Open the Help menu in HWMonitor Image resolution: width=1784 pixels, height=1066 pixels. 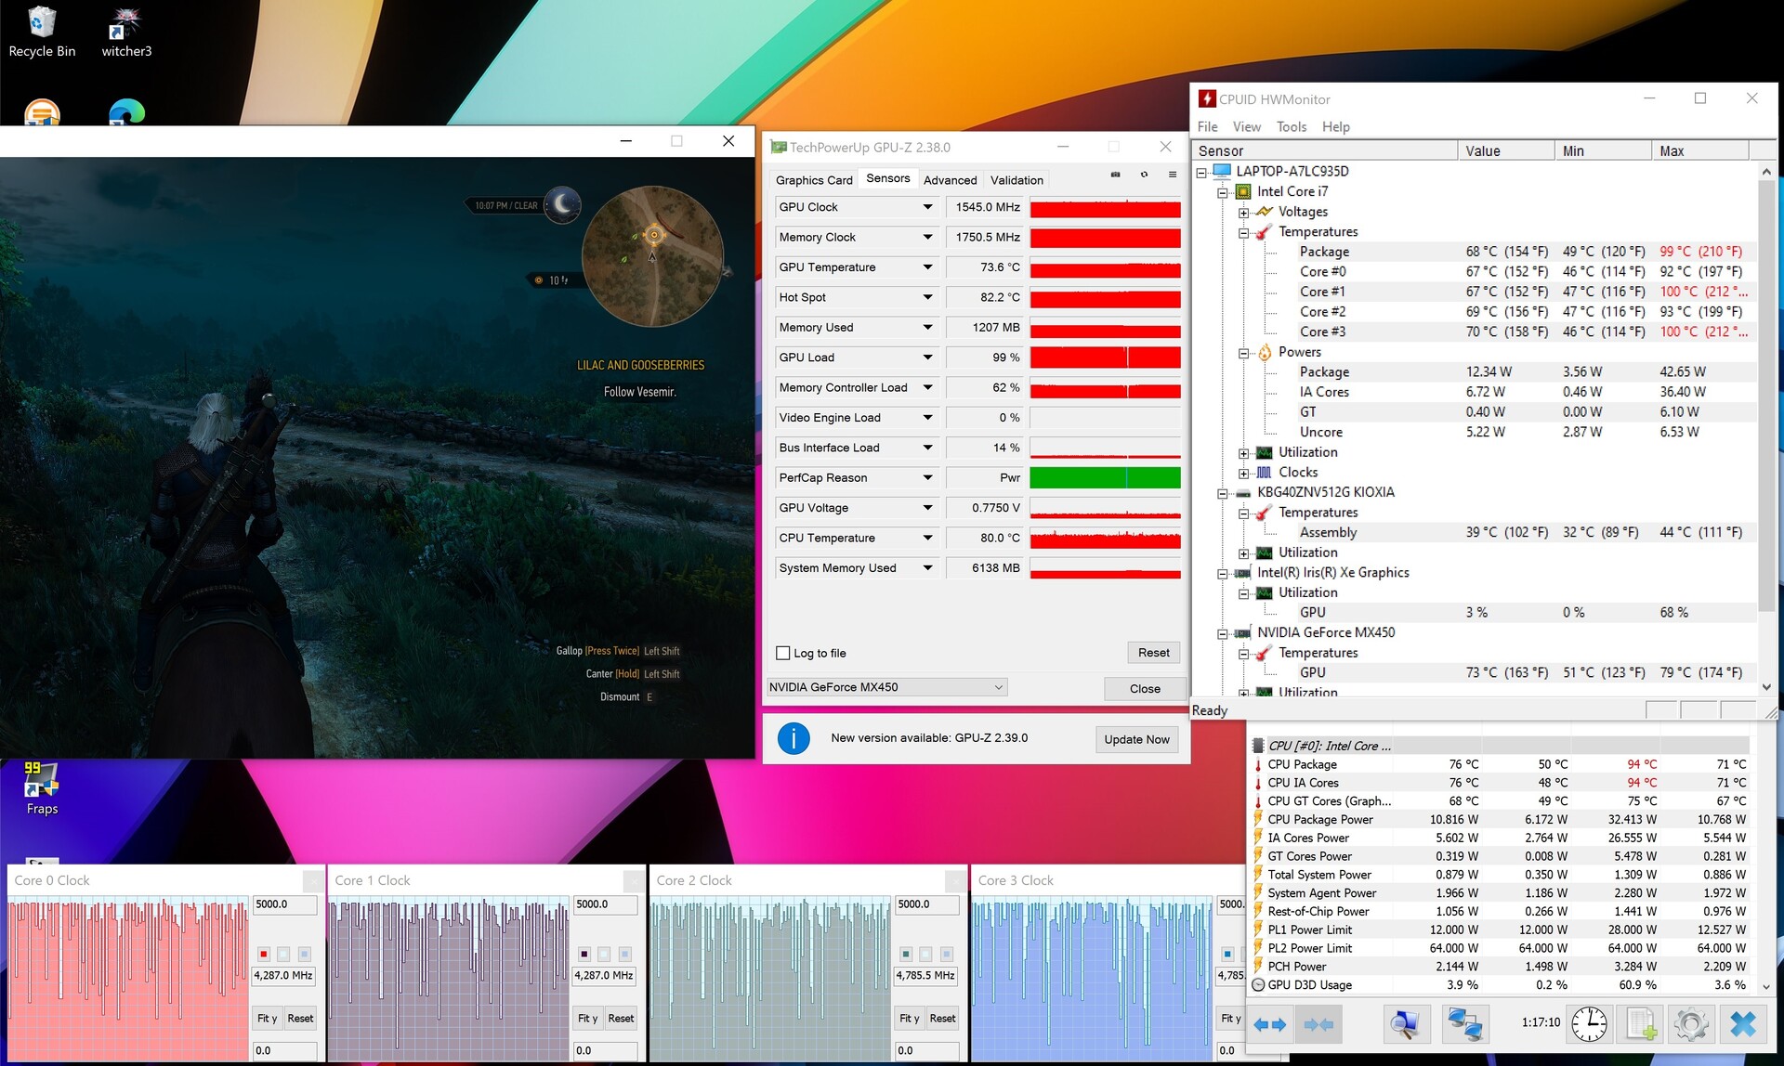click(x=1335, y=127)
